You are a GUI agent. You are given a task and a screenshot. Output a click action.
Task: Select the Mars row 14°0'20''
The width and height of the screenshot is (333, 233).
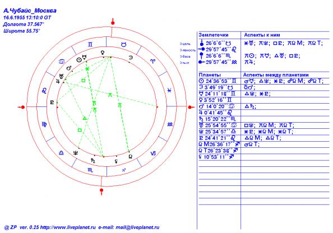264,106
